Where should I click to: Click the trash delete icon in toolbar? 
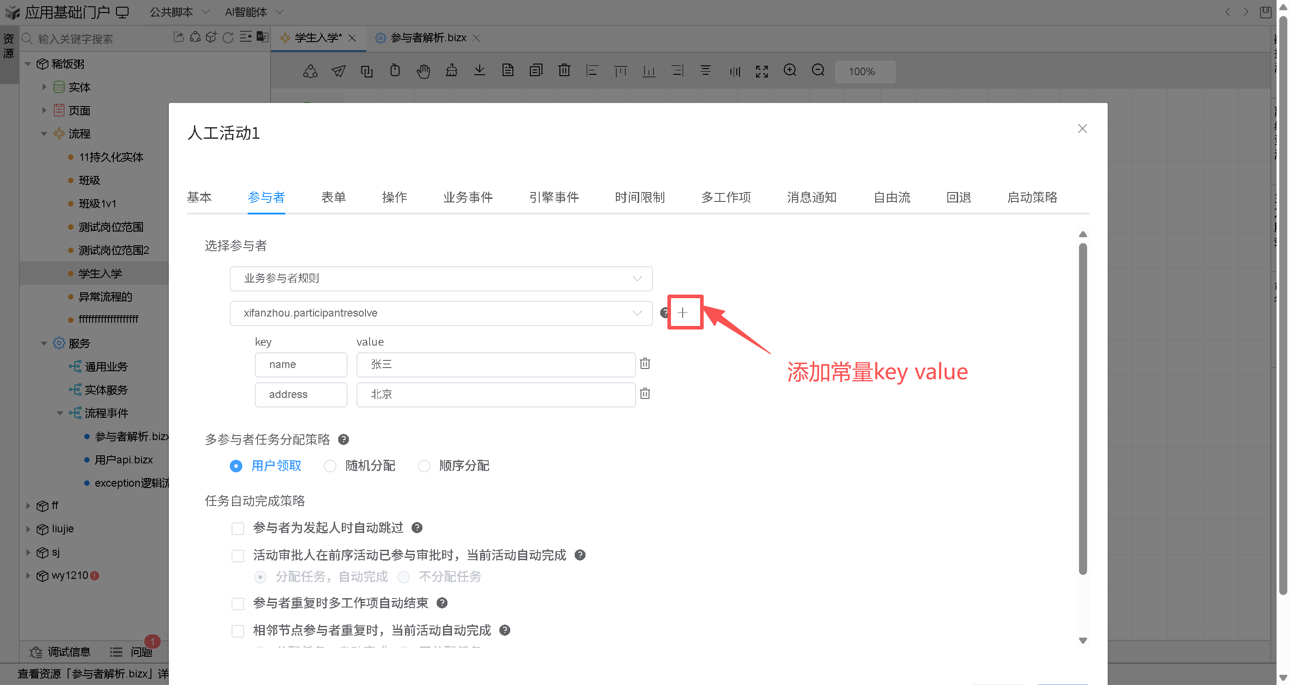pyautogui.click(x=564, y=71)
